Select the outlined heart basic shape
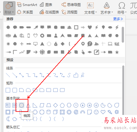This screenshot has height=132, width=137. pos(103,112)
